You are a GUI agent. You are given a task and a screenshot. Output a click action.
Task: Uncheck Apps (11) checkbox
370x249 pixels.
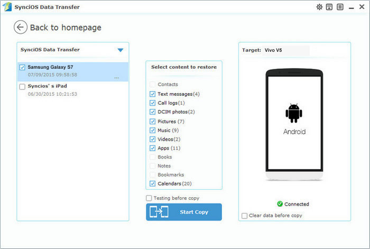[152, 148]
